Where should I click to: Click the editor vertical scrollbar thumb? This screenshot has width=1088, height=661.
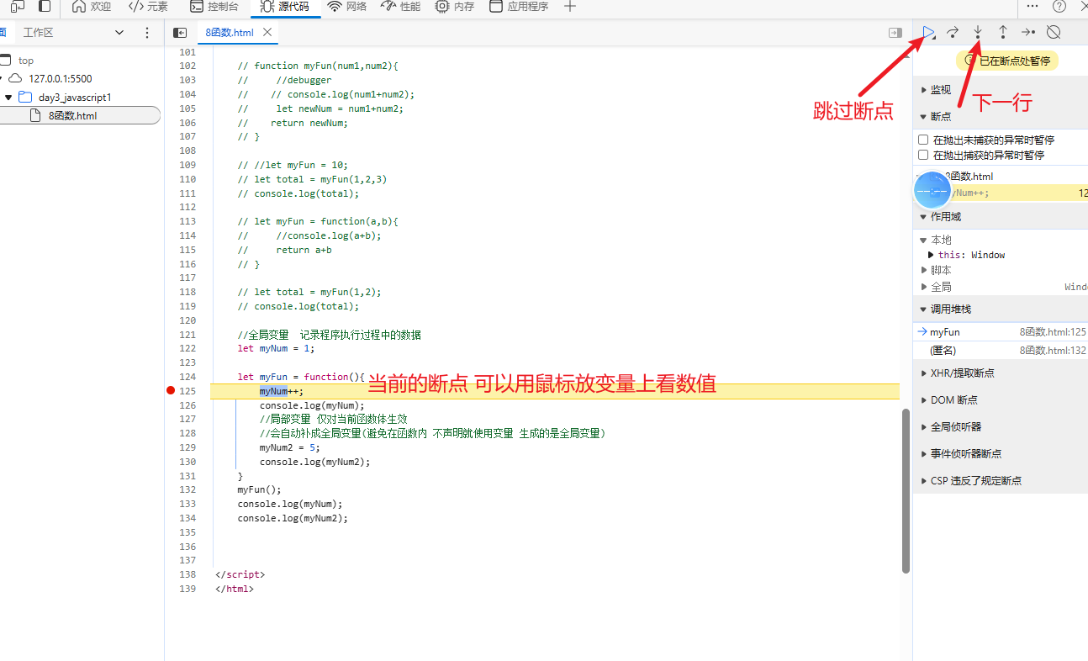tap(906, 491)
